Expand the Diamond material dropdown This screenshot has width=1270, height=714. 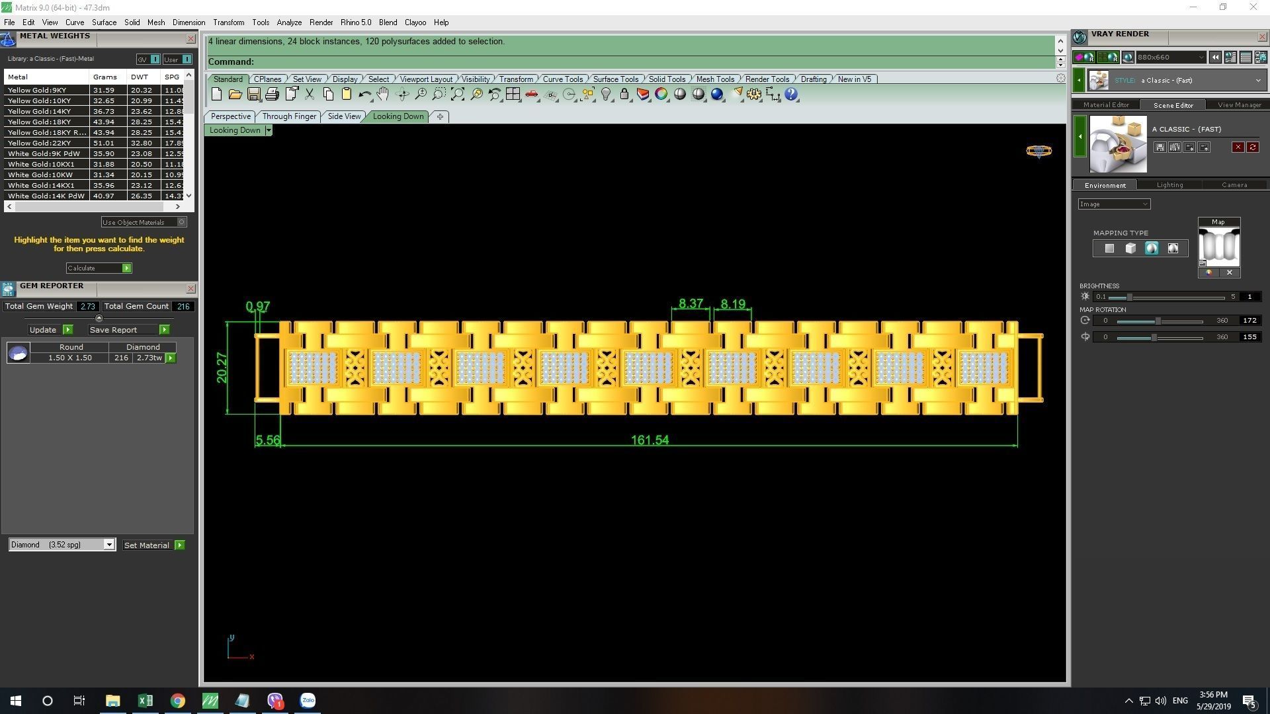coord(108,545)
